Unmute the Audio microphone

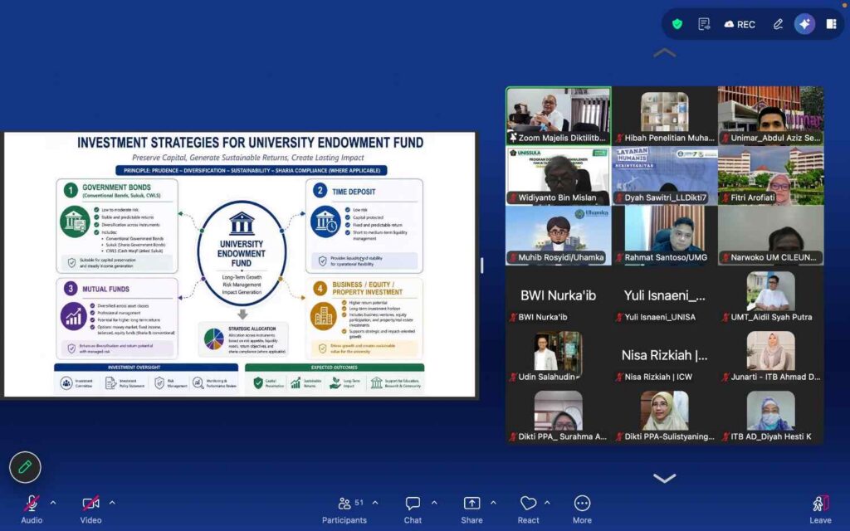[x=32, y=509]
